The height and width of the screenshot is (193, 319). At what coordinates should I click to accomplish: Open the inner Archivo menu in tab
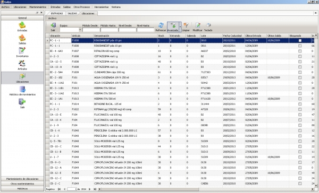point(52,18)
